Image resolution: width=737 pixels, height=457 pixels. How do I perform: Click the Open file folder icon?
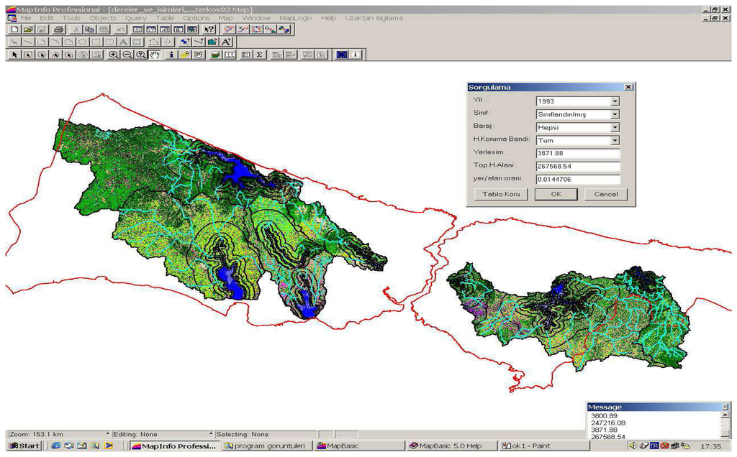click(28, 29)
